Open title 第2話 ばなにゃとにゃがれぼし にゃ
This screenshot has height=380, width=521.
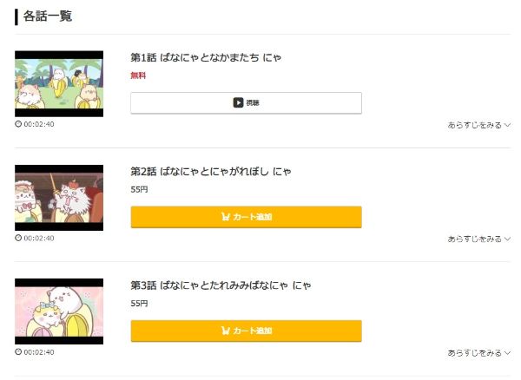[x=210, y=171]
